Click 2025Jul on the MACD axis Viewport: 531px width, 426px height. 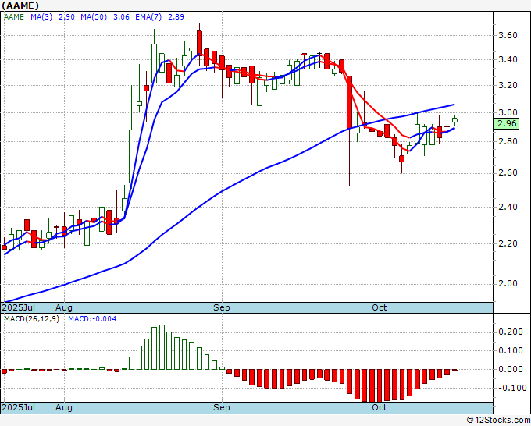[x=19, y=407]
